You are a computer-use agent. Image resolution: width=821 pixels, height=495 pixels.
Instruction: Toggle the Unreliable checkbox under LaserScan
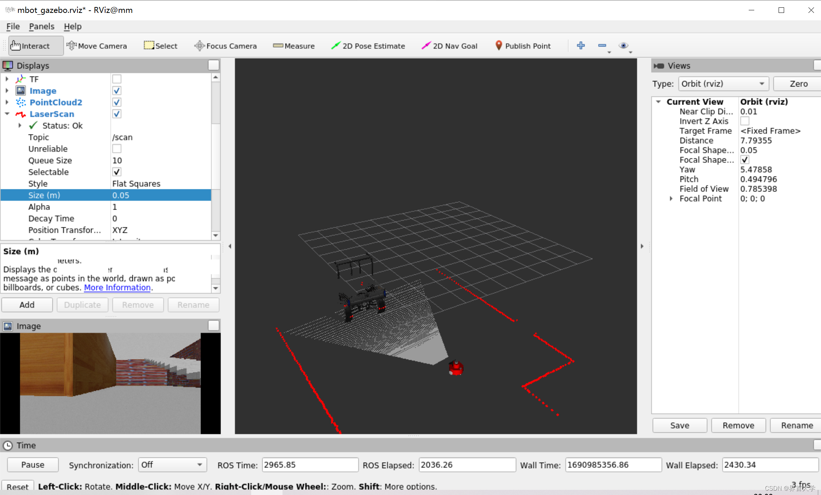point(117,149)
